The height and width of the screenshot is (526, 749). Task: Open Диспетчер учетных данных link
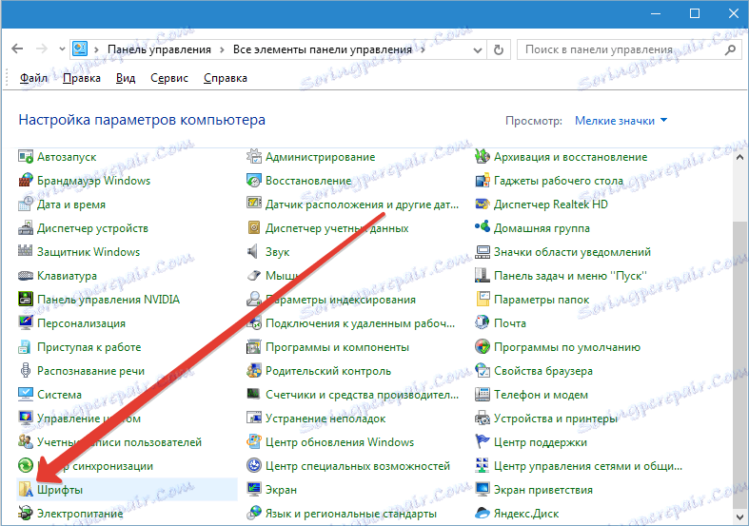[x=337, y=228]
